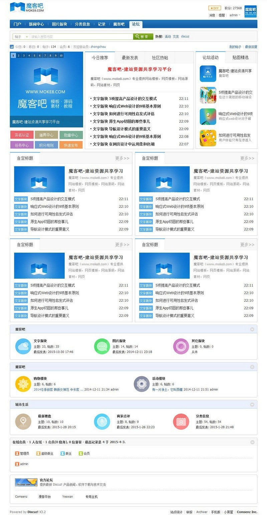Select the 论坛 navigation tab
The height and width of the screenshot is (515, 267).
pyautogui.click(x=136, y=24)
